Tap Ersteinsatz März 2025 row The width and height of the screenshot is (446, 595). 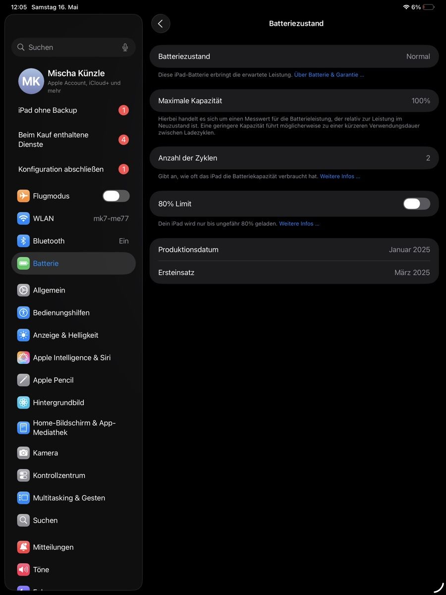(x=294, y=272)
